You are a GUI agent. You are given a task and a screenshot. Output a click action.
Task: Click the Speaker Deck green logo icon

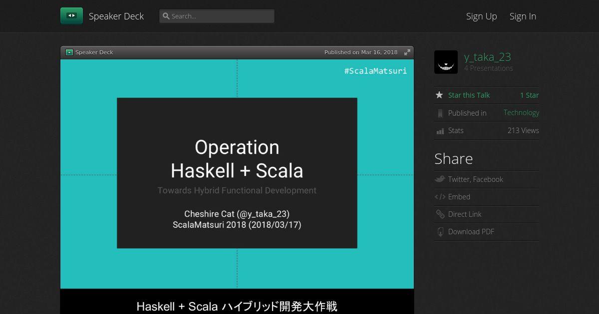pos(71,16)
